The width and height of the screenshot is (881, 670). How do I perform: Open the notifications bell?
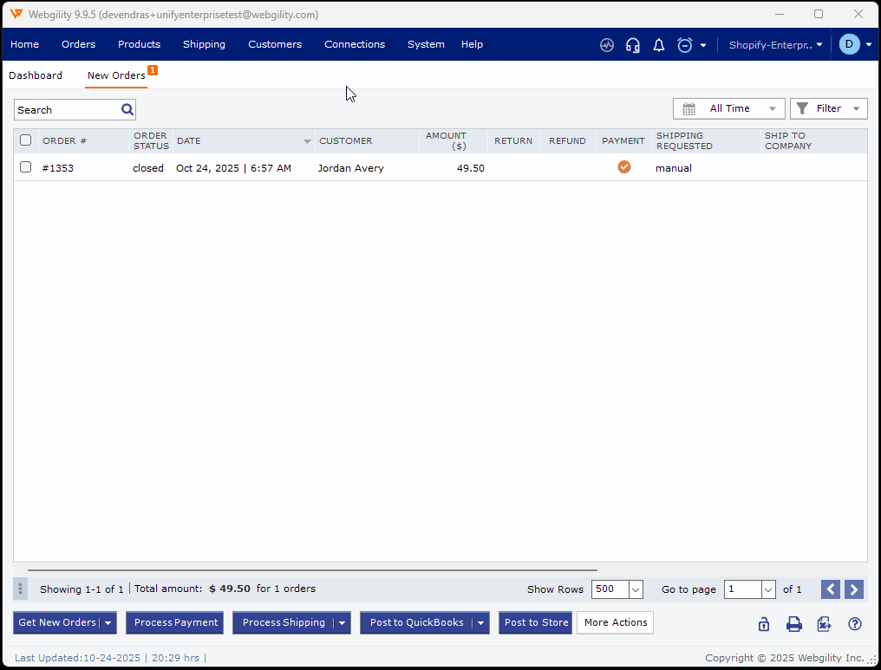point(659,45)
